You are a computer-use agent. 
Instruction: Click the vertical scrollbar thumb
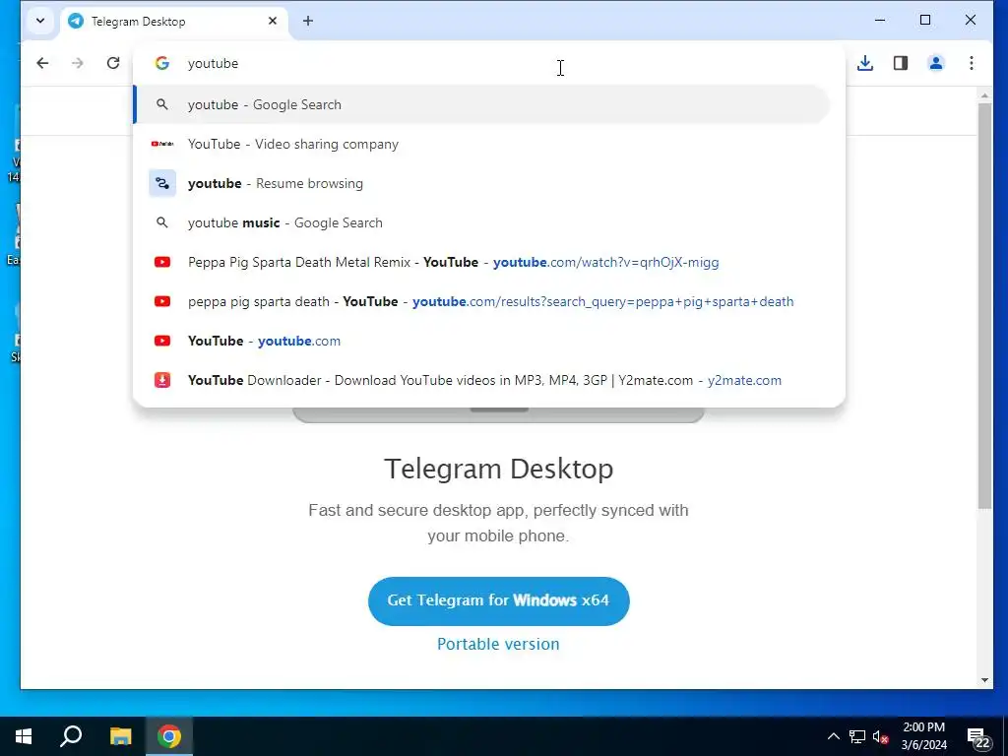click(984, 306)
